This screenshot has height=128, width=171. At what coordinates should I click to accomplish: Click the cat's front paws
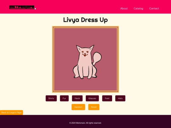(85, 77)
